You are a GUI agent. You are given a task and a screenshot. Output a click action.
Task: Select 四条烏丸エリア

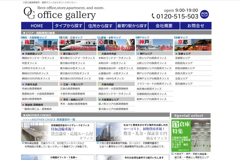(184, 63)
